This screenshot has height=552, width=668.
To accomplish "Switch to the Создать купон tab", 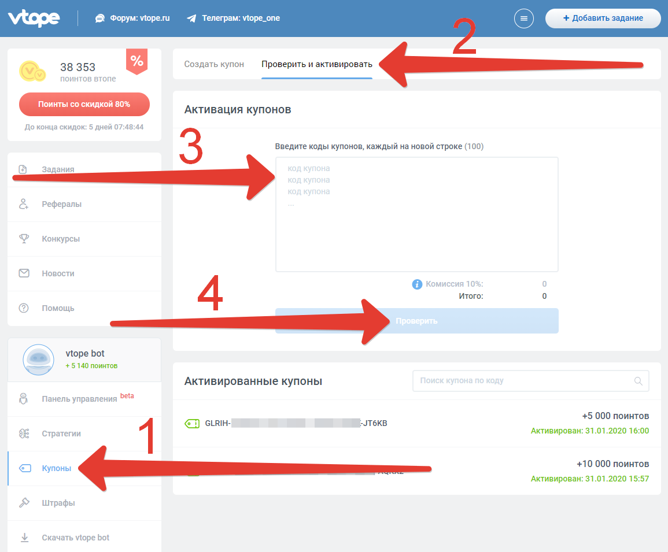I will coord(214,64).
